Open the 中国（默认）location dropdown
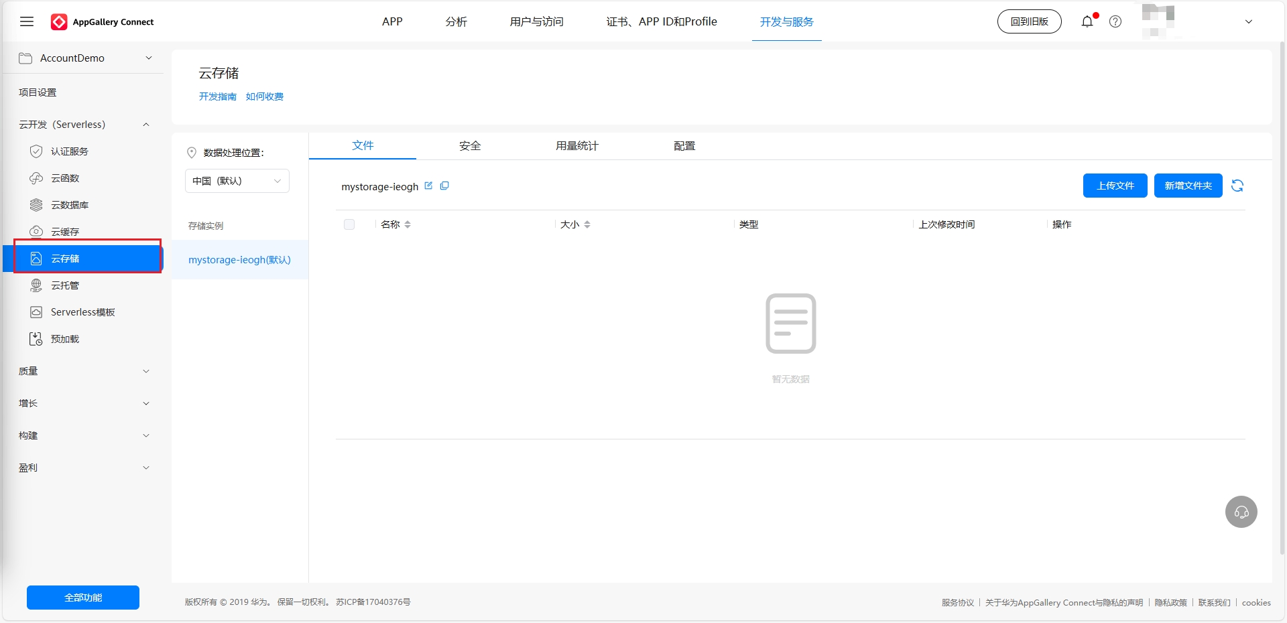Screen dimensions: 1287x623 237,181
